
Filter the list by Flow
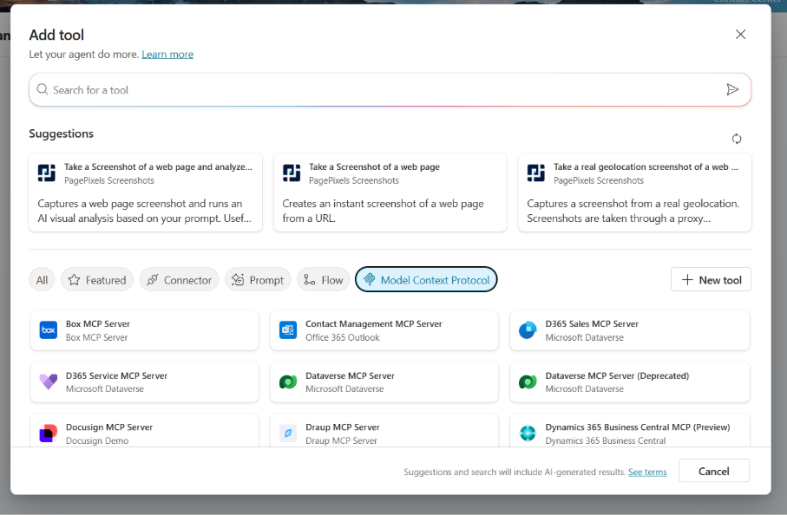coord(323,279)
